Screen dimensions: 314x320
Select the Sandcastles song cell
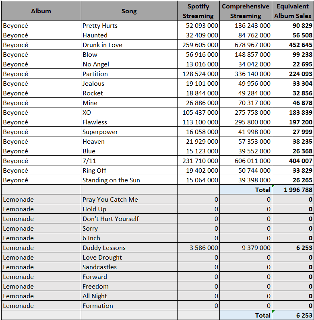[x=129, y=267]
